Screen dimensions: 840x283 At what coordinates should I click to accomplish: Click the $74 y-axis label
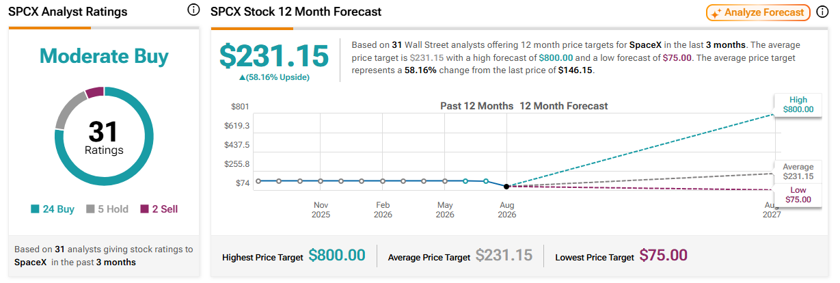click(x=243, y=183)
